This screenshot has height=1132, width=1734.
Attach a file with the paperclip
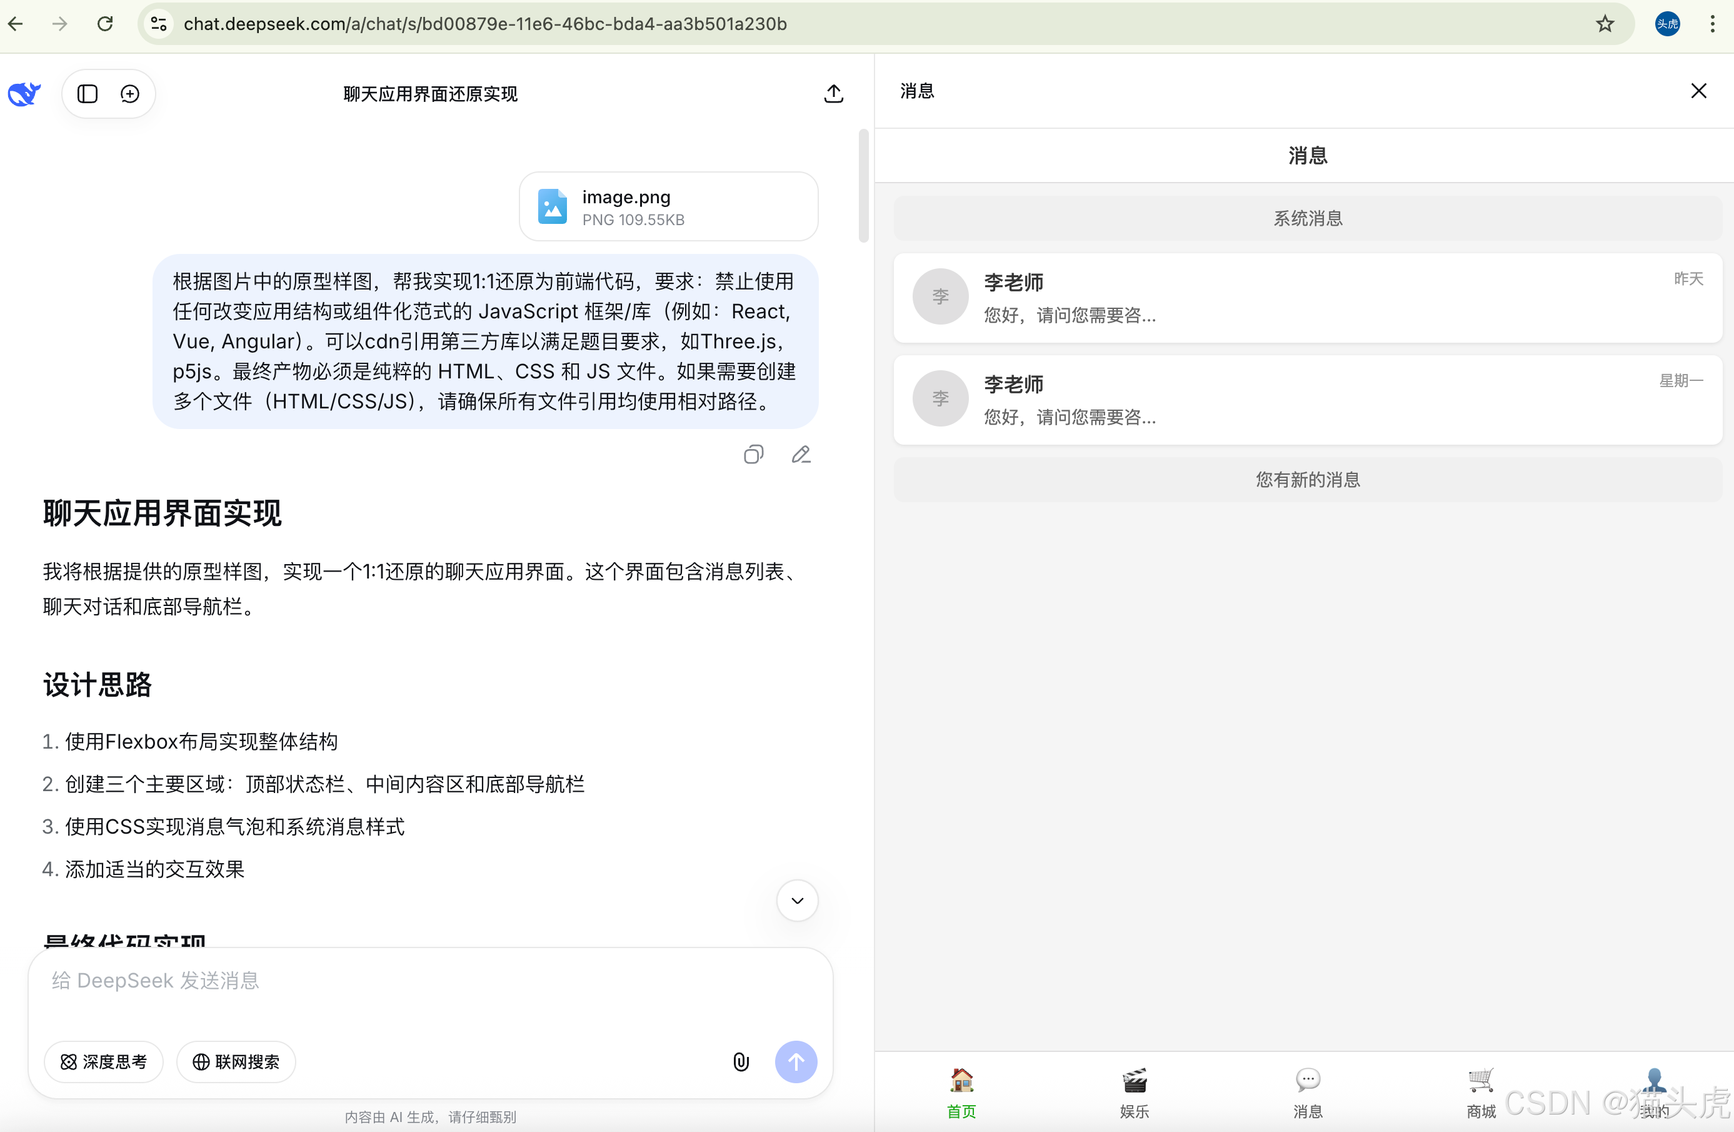(x=741, y=1062)
